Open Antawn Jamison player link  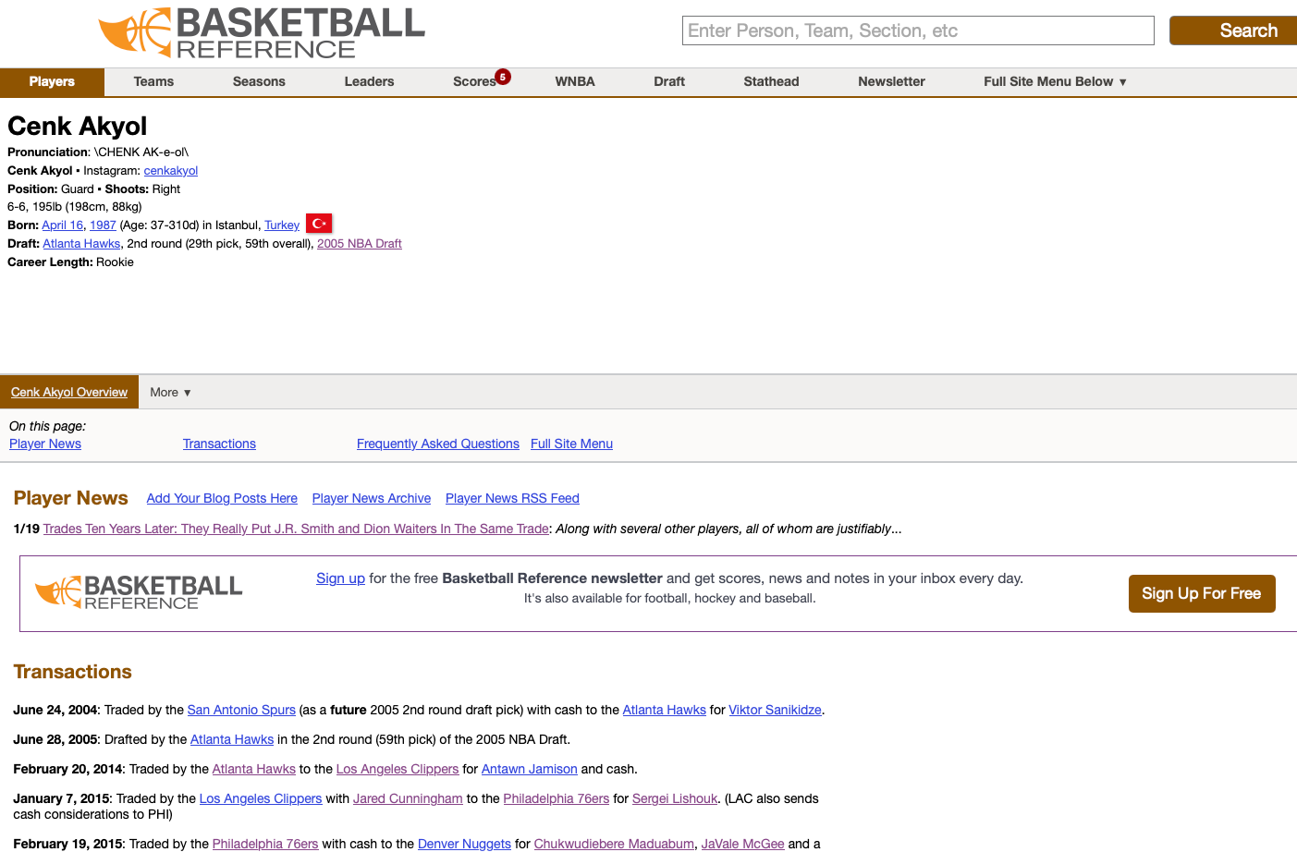(x=529, y=769)
